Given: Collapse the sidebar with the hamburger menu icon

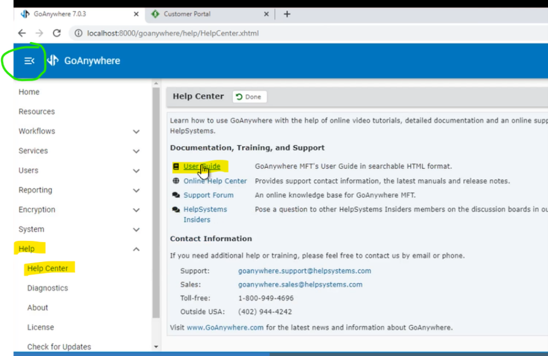Looking at the screenshot, I should pyautogui.click(x=29, y=61).
